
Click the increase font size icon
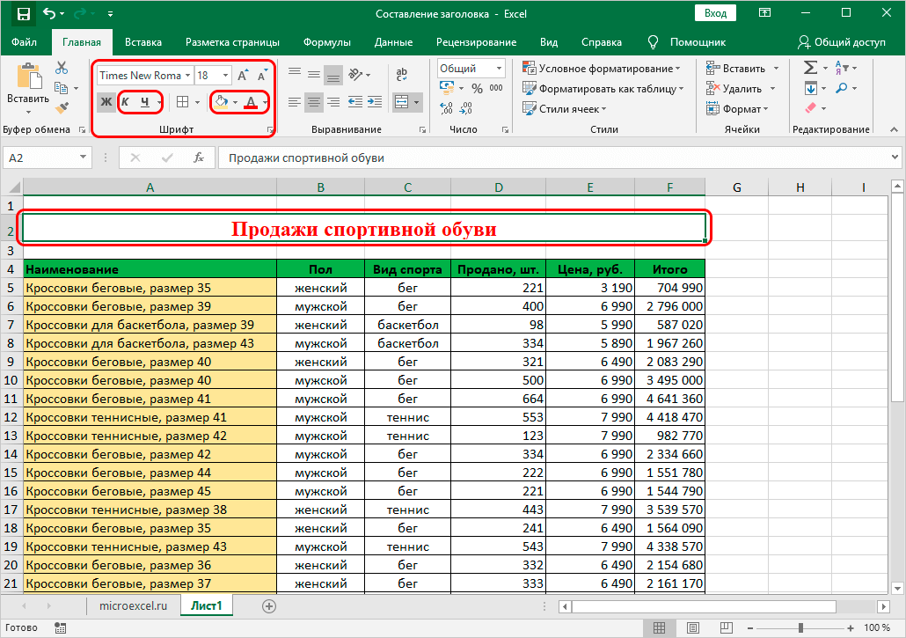pos(244,76)
